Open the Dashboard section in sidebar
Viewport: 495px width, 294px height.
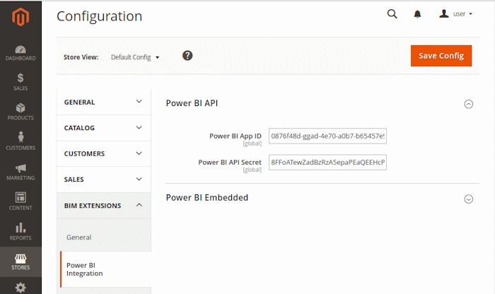[x=21, y=53]
